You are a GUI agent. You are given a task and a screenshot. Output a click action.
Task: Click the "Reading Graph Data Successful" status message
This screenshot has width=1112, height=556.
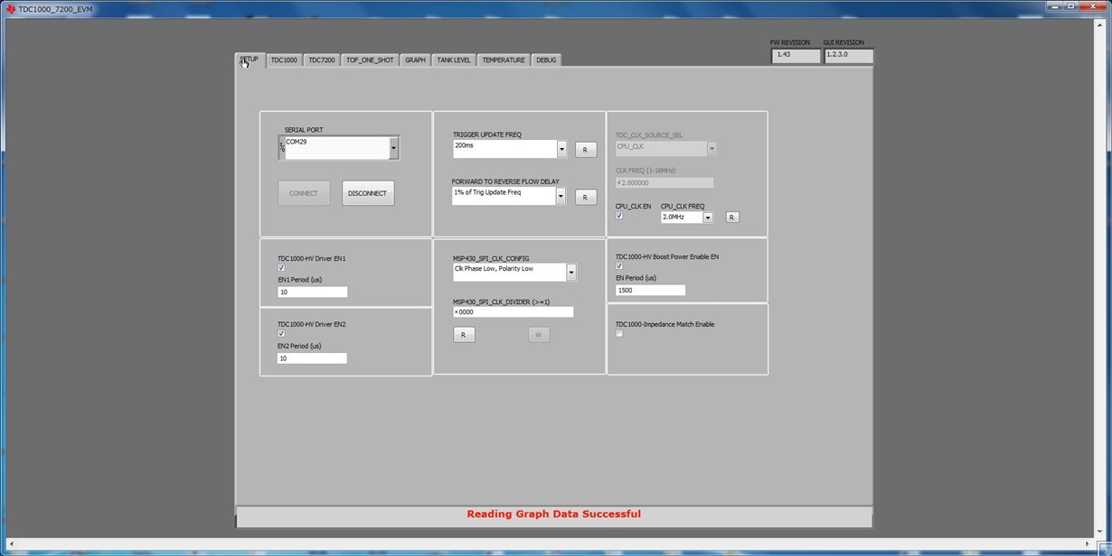click(x=554, y=514)
